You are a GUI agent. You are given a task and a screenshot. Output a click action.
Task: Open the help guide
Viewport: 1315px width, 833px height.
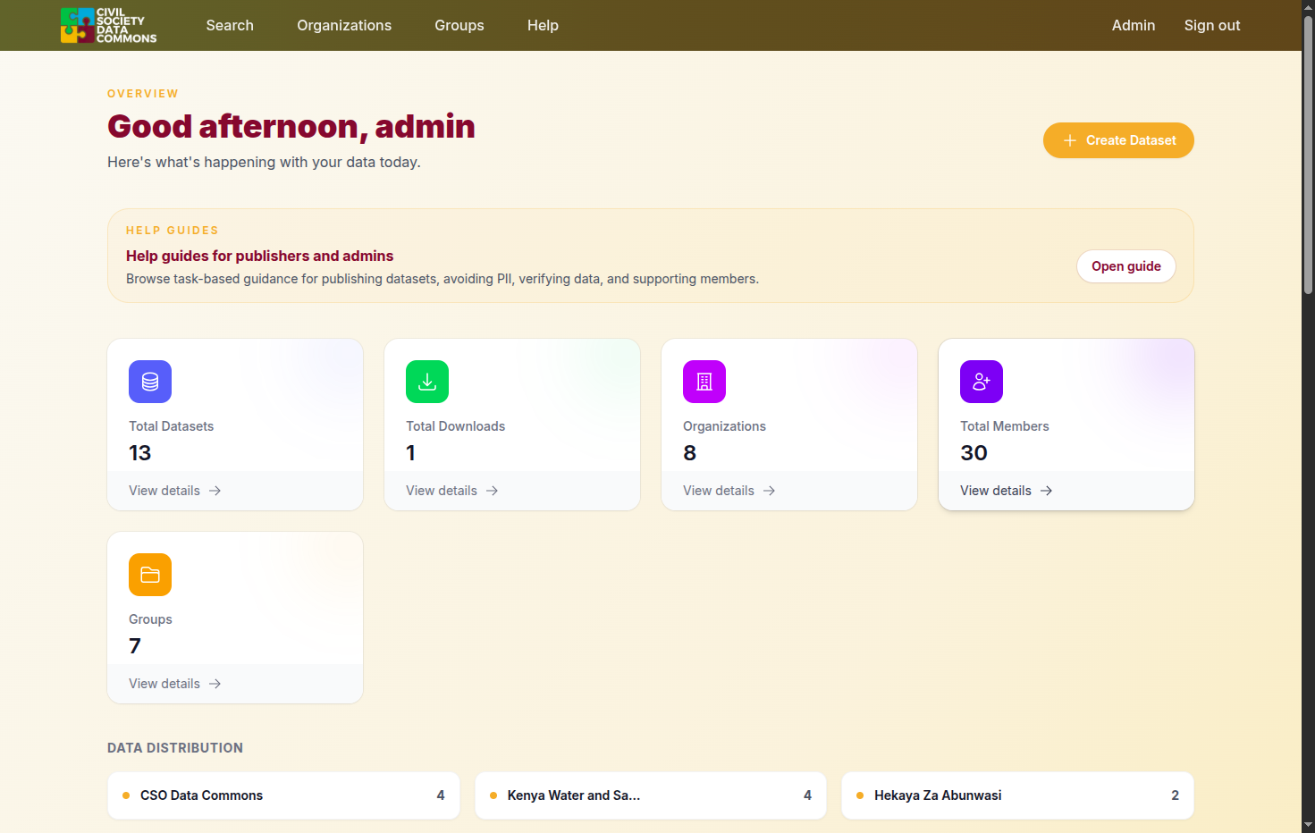point(1126,266)
